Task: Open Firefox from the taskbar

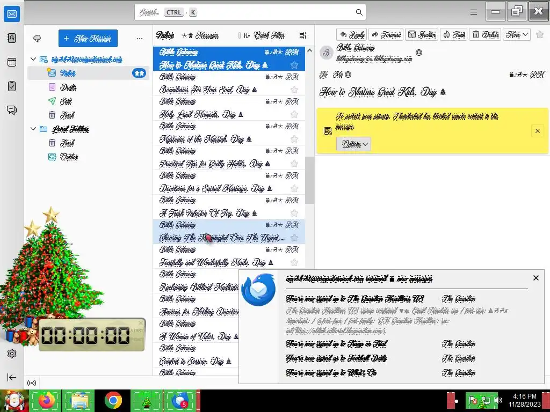Action: [x=46, y=401]
